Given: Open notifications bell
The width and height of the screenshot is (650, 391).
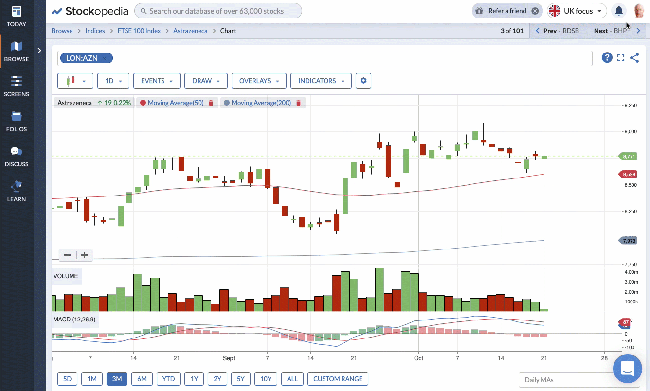Looking at the screenshot, I should pyautogui.click(x=619, y=11).
